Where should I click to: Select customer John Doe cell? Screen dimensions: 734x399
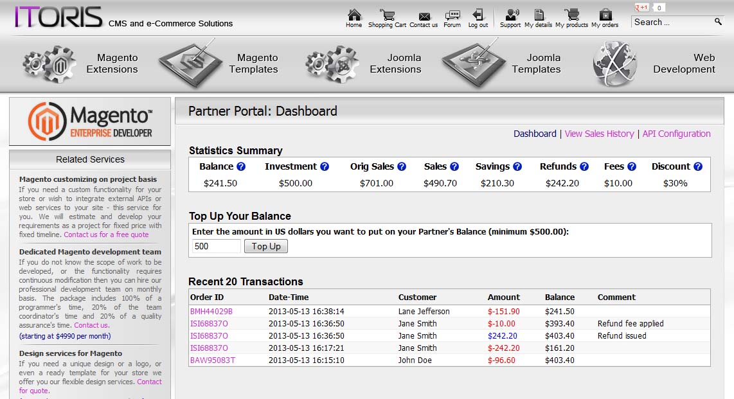point(415,360)
